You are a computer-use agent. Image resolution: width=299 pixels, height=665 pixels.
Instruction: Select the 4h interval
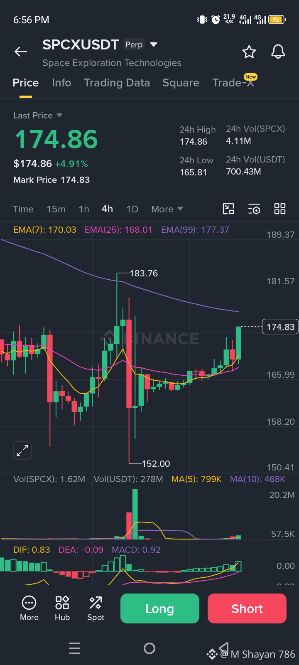click(107, 209)
